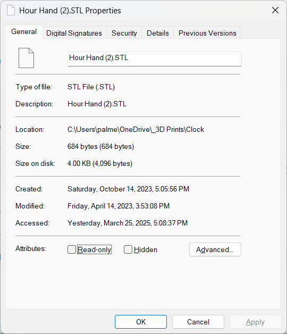287x334 pixels.
Task: Click the Accessed: label
Action: [32, 223]
